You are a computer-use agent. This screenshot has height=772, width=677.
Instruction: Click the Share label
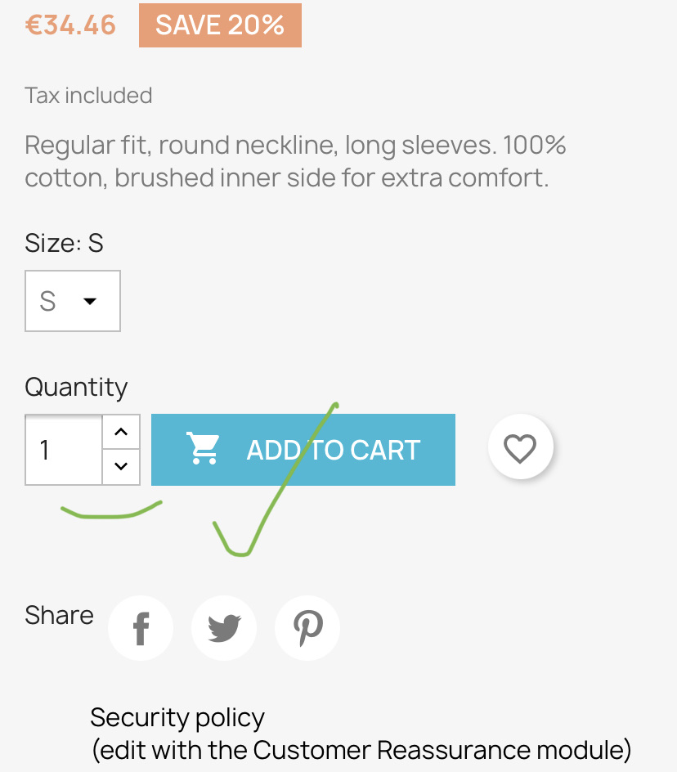(x=58, y=614)
